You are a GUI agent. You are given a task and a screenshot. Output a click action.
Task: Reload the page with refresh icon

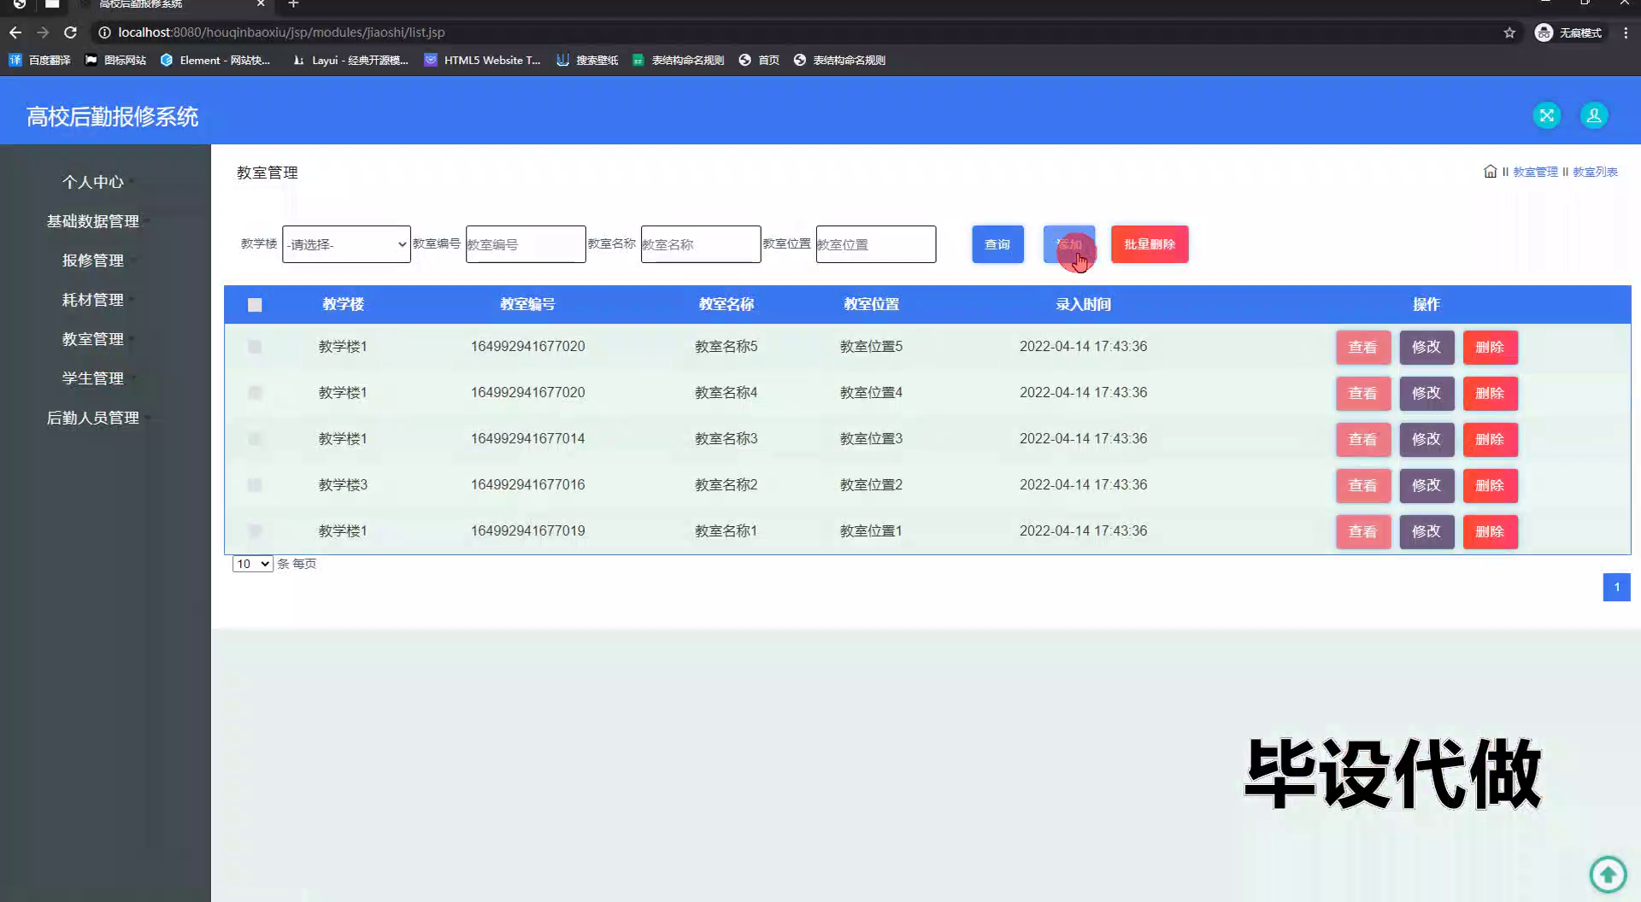[x=71, y=32]
